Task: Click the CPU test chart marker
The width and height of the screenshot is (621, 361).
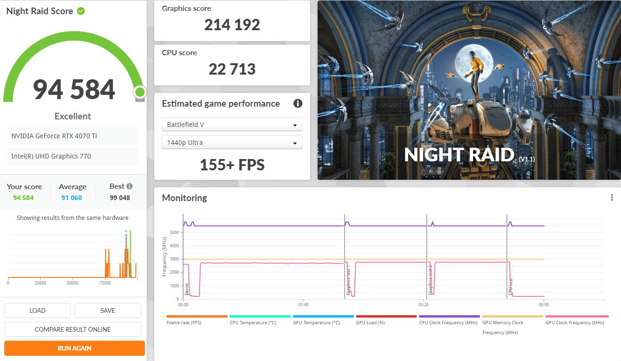Action: coord(511,286)
